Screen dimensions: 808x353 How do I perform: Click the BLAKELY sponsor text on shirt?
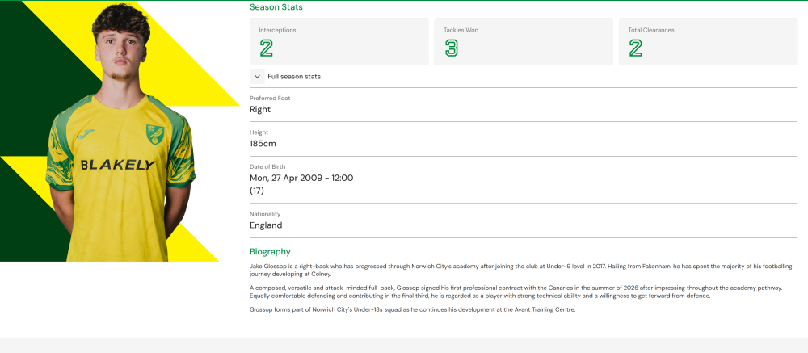pos(117,165)
